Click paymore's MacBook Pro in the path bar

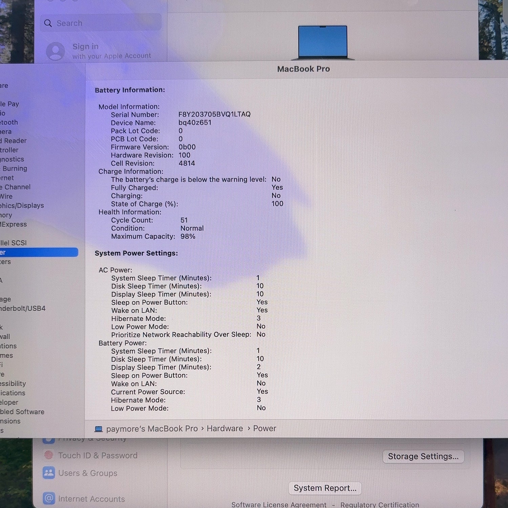tap(152, 429)
